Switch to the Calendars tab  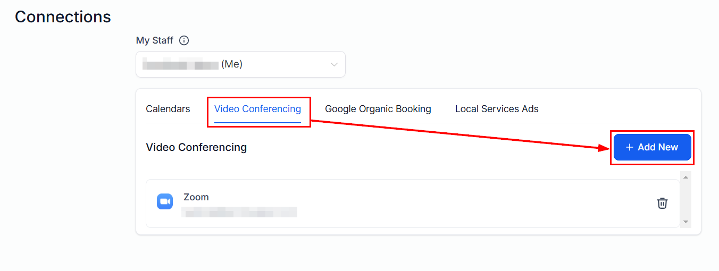(x=168, y=109)
